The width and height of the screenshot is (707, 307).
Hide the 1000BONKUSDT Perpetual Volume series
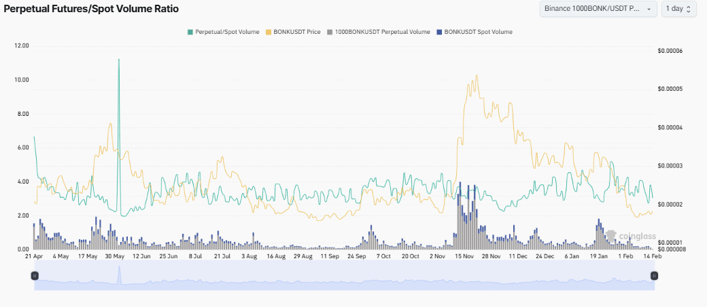point(383,32)
